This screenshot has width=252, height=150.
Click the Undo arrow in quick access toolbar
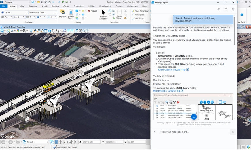coord(53,2)
